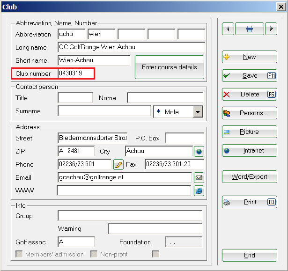Focus the Street field
Screen dimensions: 288x271
[x=92, y=138]
